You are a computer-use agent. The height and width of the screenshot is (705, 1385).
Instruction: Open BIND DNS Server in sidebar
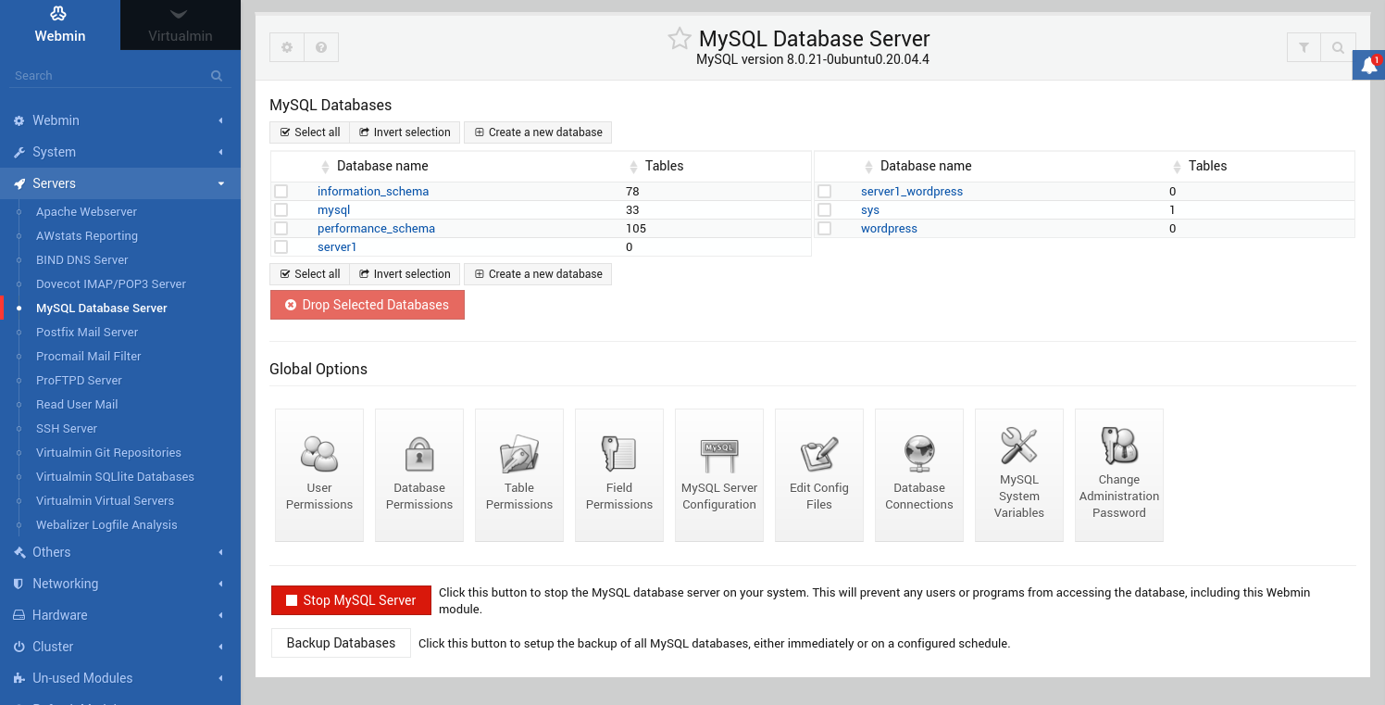(x=82, y=259)
